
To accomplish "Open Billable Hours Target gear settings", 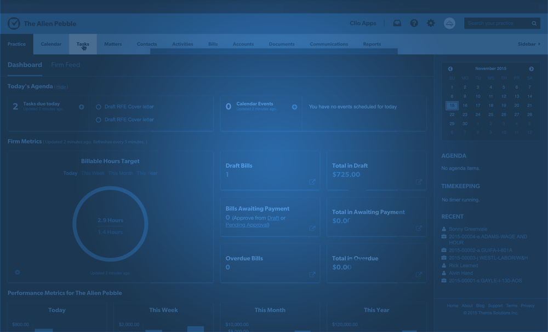I will 18,272.
